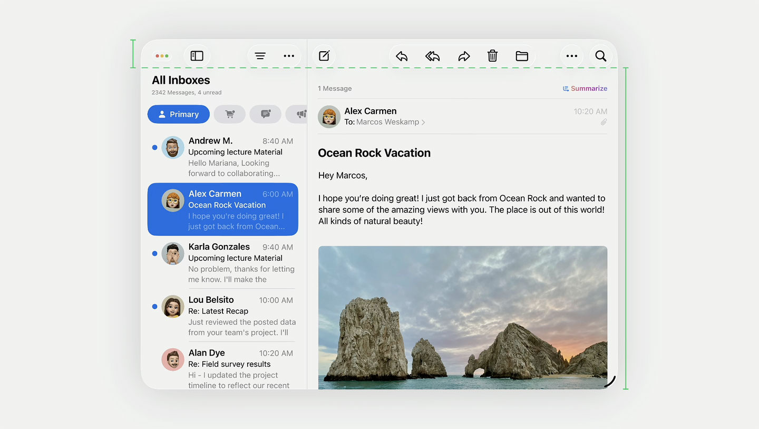Reply all to the message
This screenshot has width=759, height=429.
coord(433,56)
